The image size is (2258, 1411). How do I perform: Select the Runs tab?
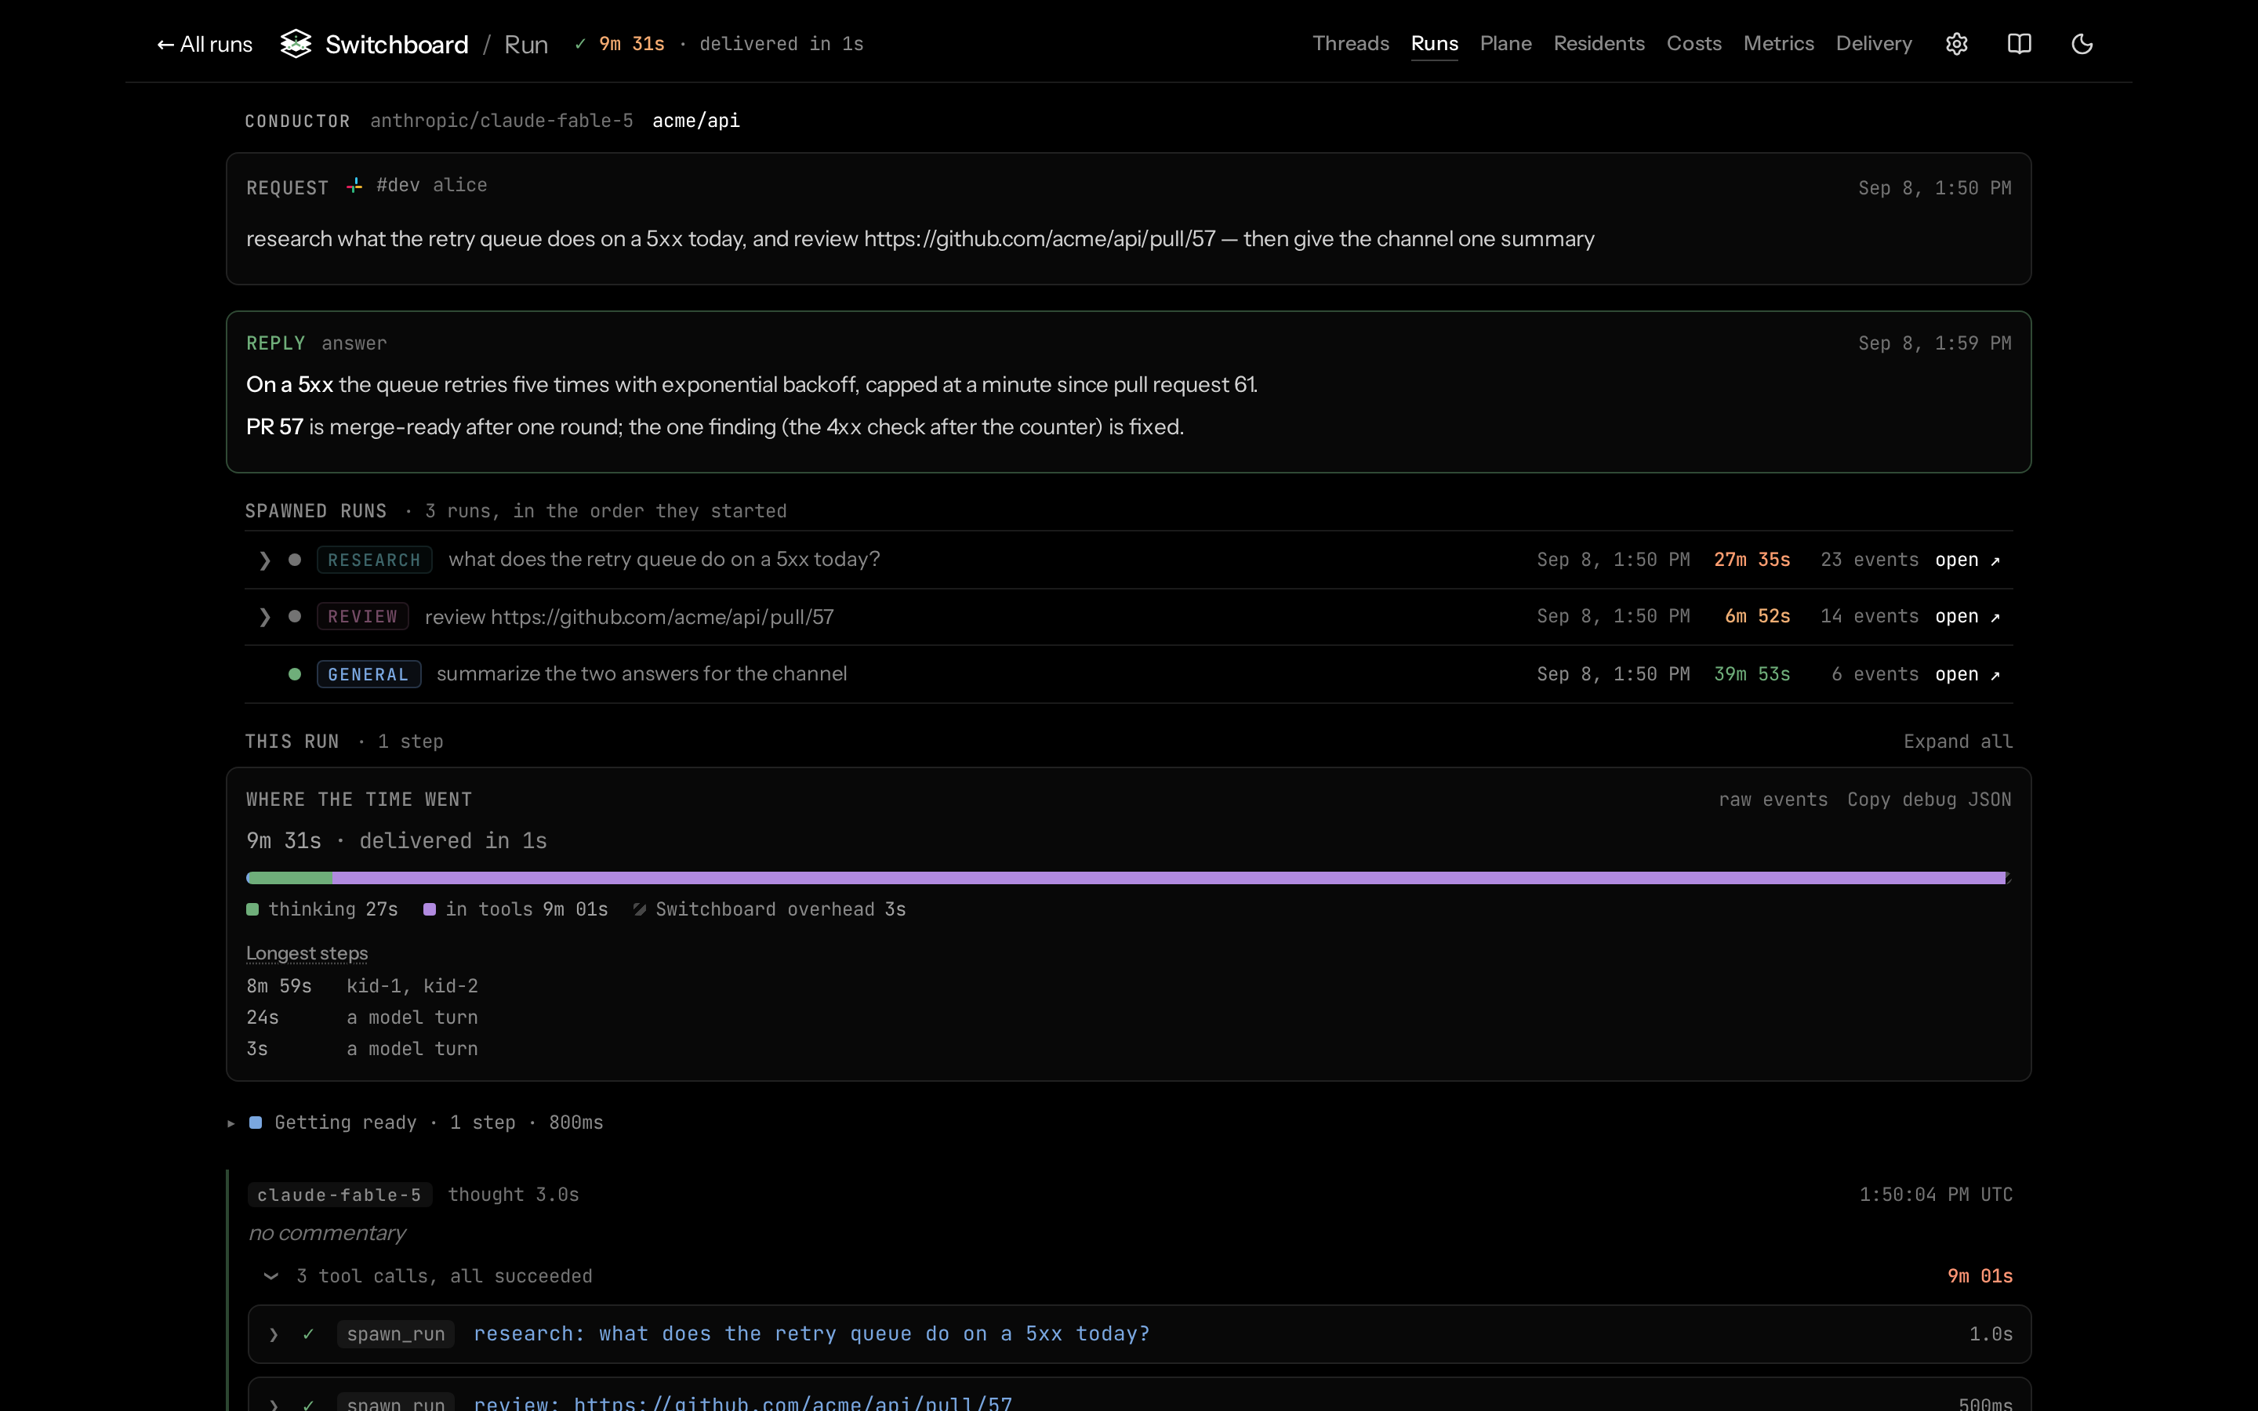pyautogui.click(x=1434, y=44)
